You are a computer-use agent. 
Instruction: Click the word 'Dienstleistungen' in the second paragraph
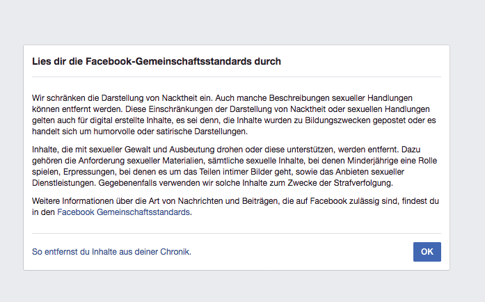(x=64, y=183)
